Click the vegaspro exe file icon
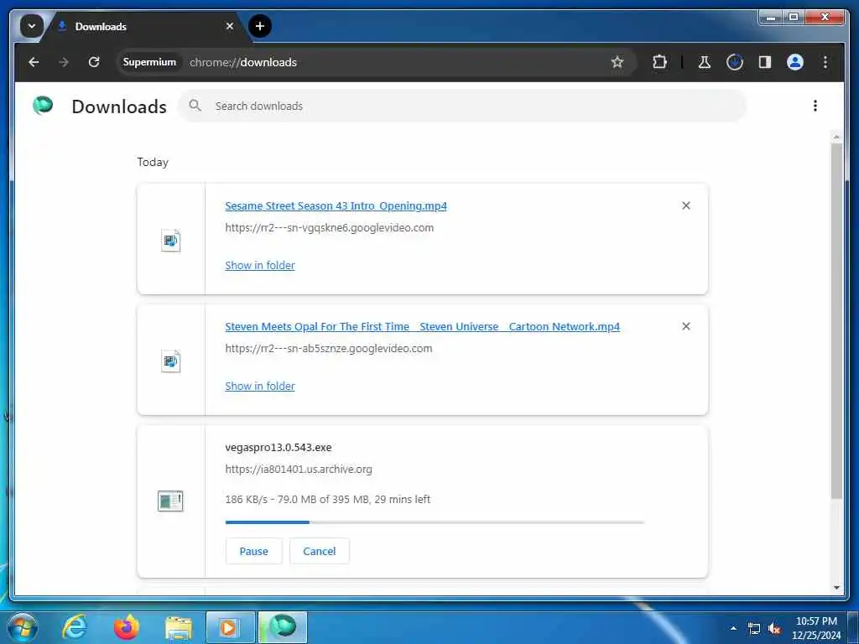The image size is (859, 644). pyautogui.click(x=170, y=501)
